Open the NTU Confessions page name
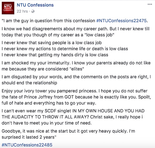Viewport: 155px width, 148px height. 35,5
